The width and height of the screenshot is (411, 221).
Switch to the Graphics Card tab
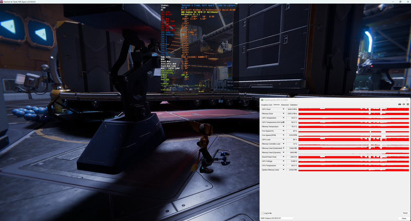pos(267,105)
